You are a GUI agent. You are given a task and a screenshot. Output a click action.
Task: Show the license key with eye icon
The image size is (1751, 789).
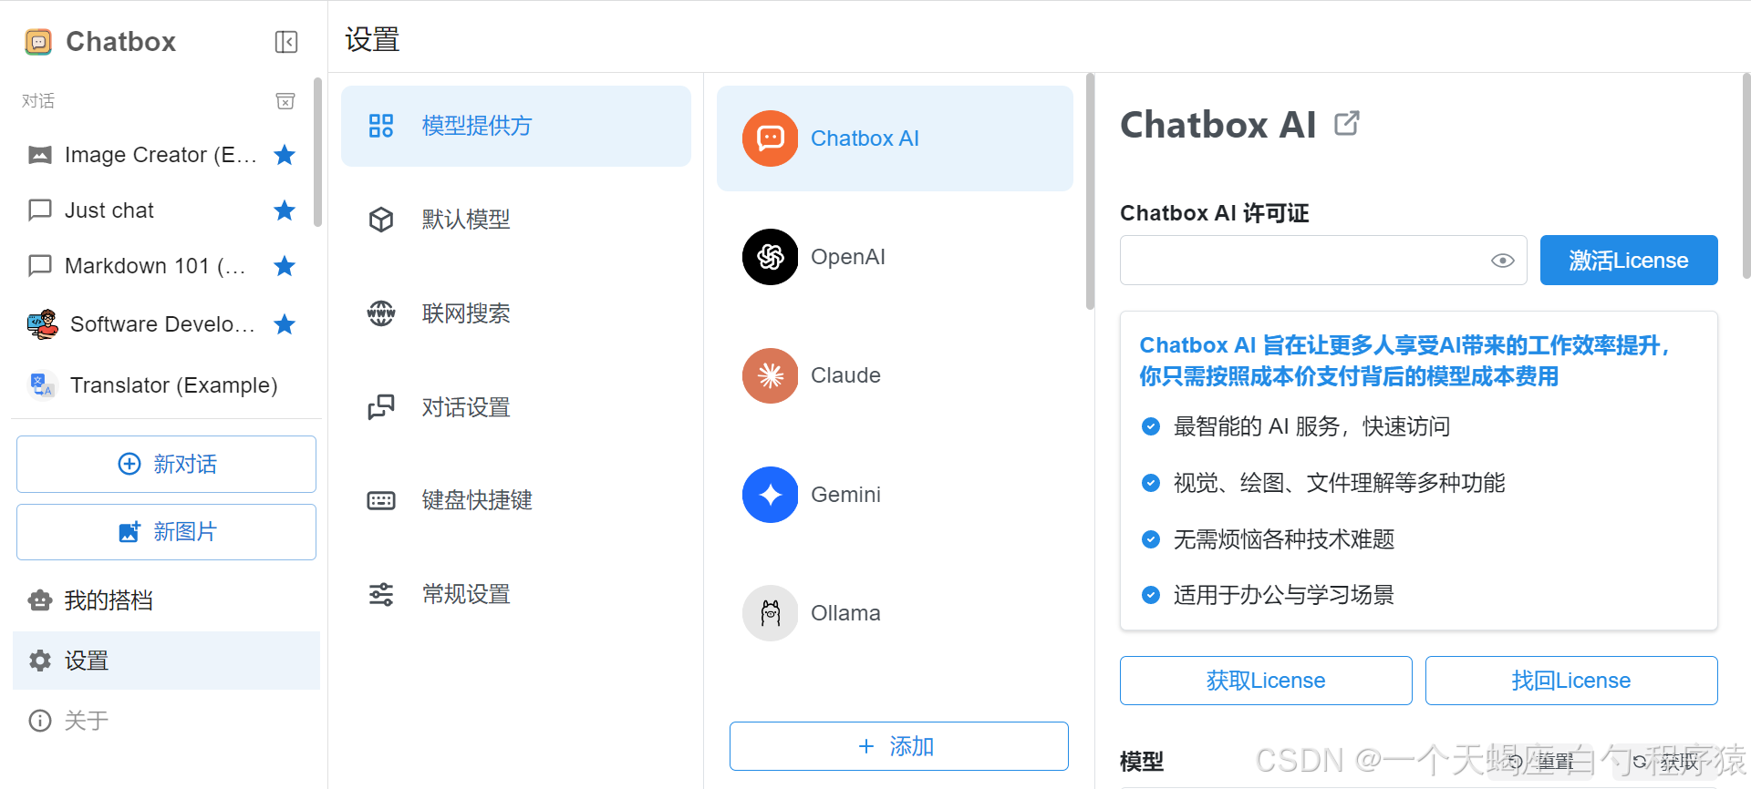click(1503, 261)
